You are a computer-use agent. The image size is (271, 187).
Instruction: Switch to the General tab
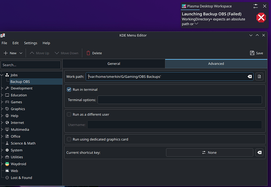tap(114, 64)
